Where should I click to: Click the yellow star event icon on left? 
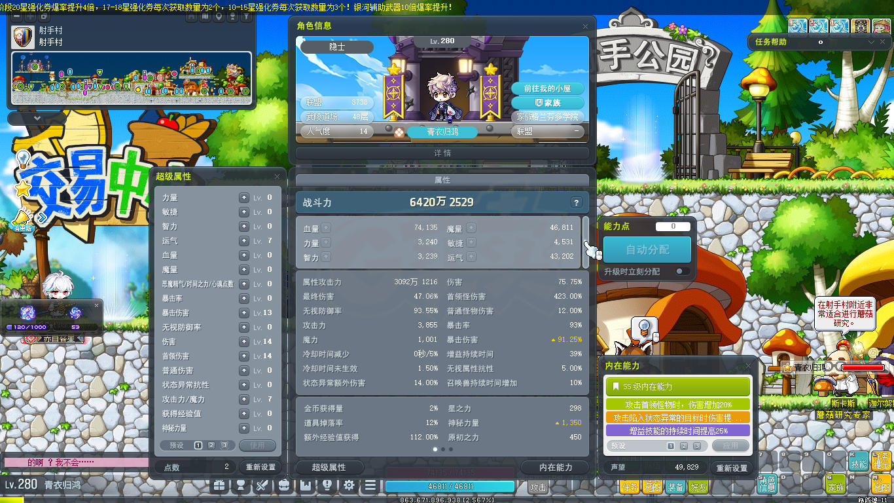pyautogui.click(x=24, y=189)
